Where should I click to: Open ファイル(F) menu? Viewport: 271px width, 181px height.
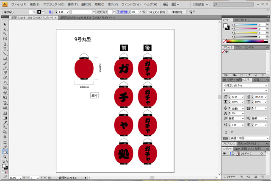click(x=19, y=5)
